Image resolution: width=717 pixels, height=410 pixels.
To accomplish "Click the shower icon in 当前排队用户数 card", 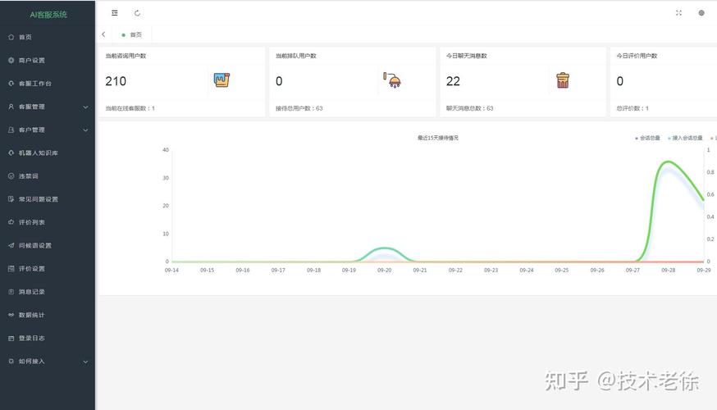I will tap(392, 80).
